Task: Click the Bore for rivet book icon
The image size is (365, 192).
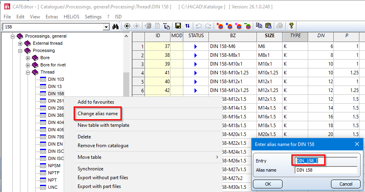Action: tap(35, 65)
